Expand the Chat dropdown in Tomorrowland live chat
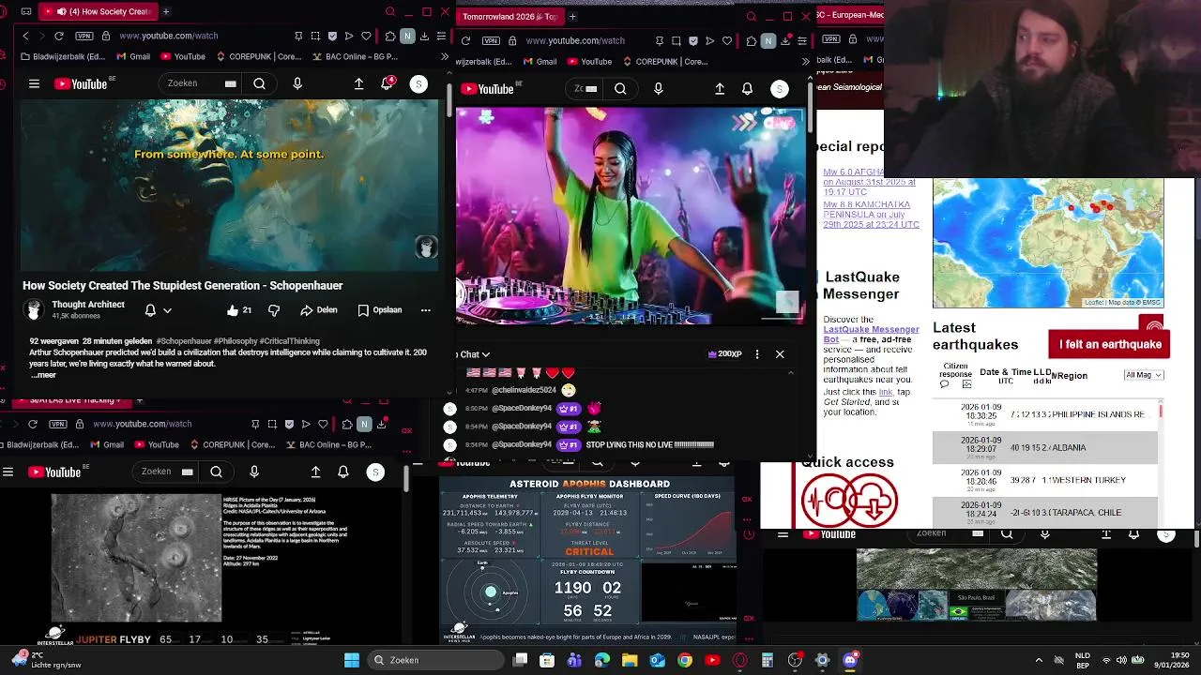1201x675 pixels. point(474,354)
